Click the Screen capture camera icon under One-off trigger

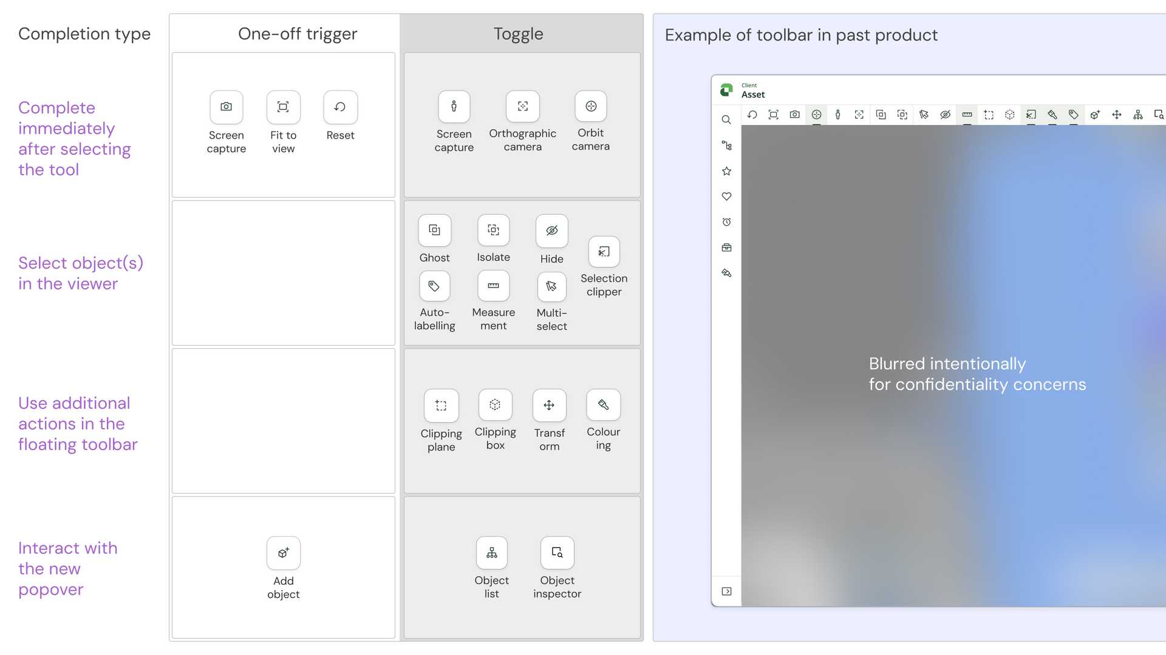coord(226,107)
